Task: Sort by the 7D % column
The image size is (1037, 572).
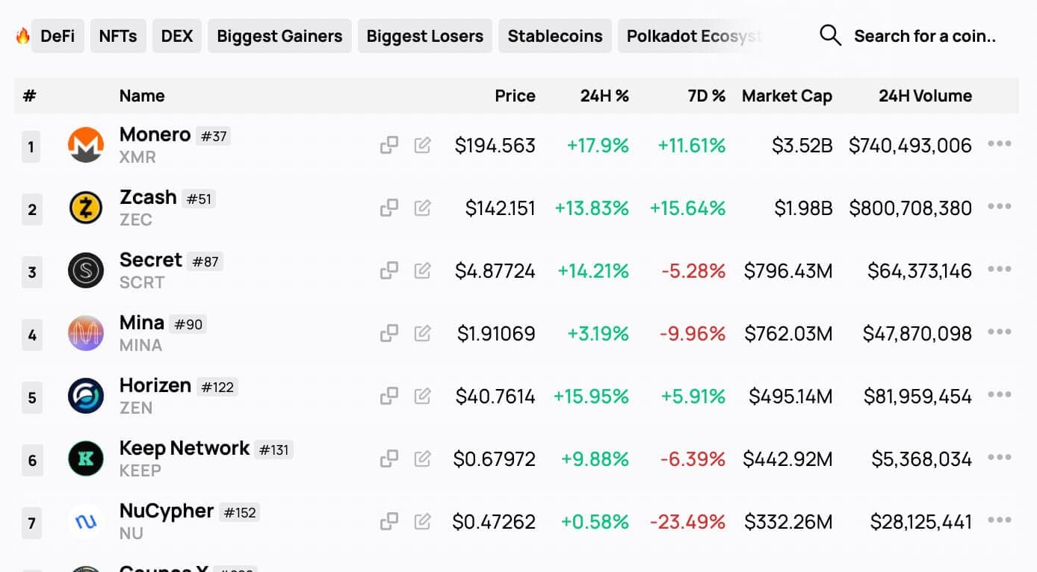Action: 707,96
